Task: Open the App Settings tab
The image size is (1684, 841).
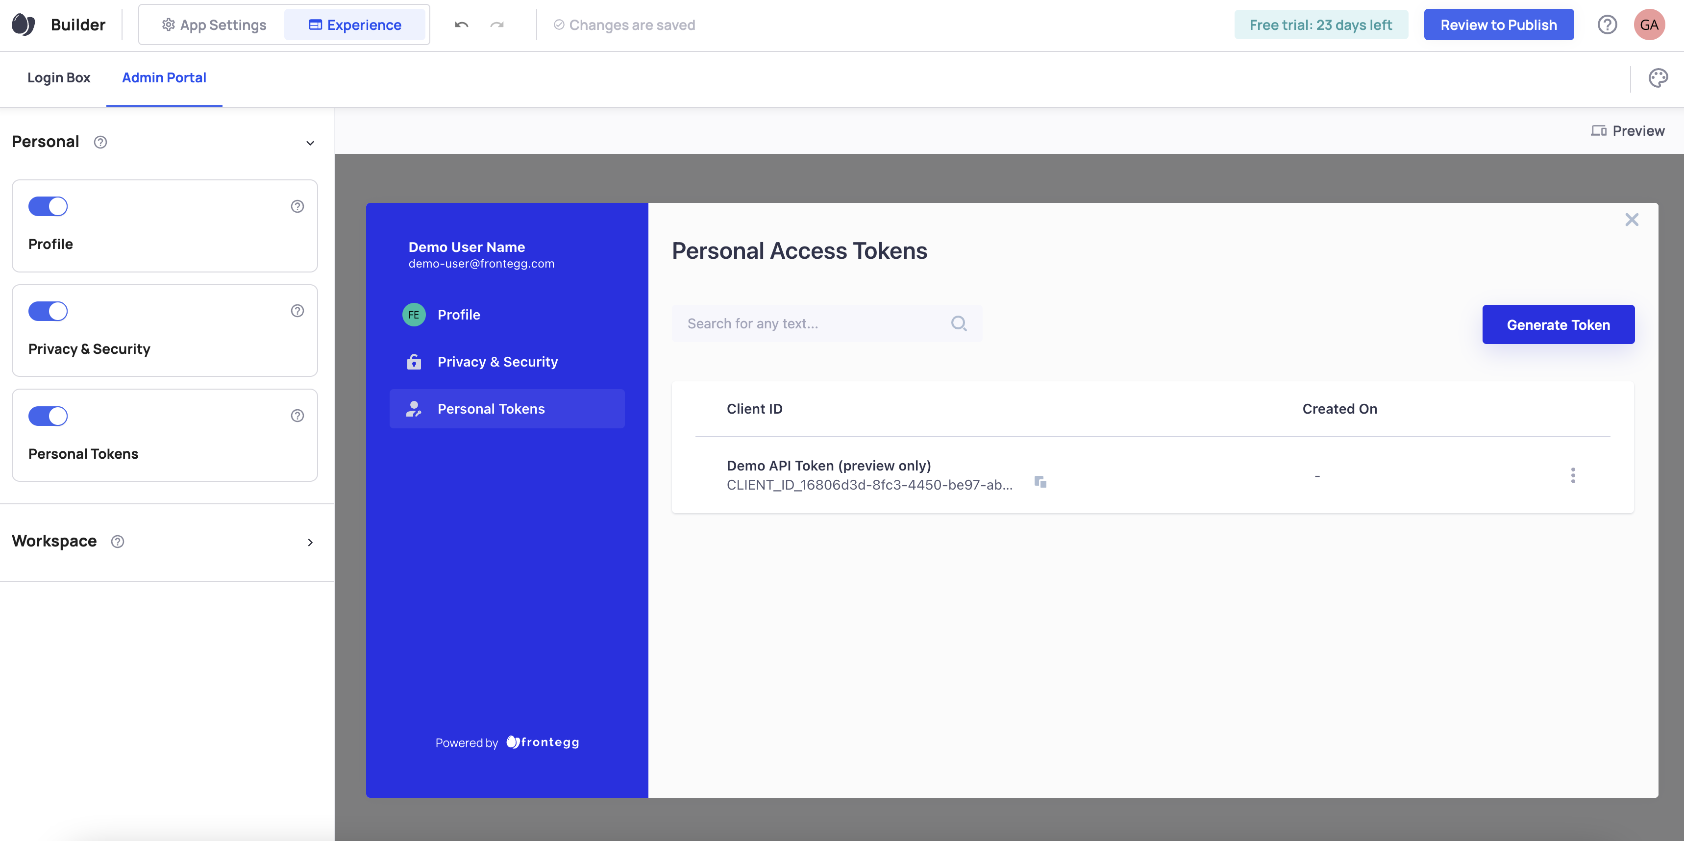Action: click(x=215, y=25)
